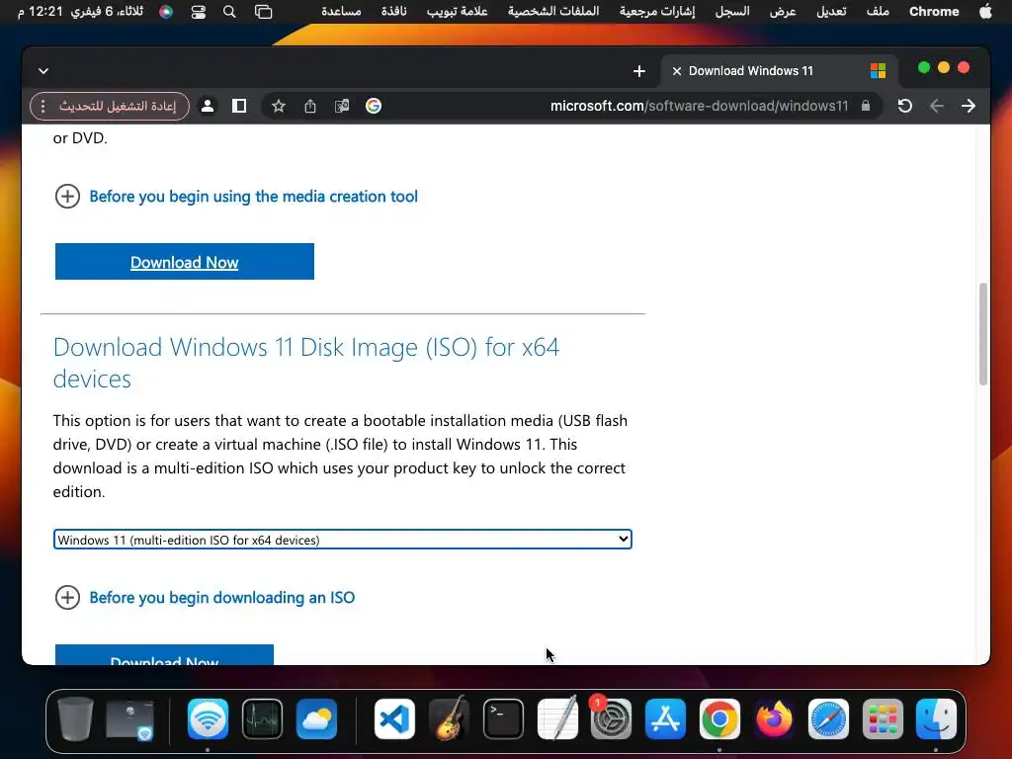Click the page vertical scrollbar thumb
The image size is (1012, 759).
pos(983,334)
